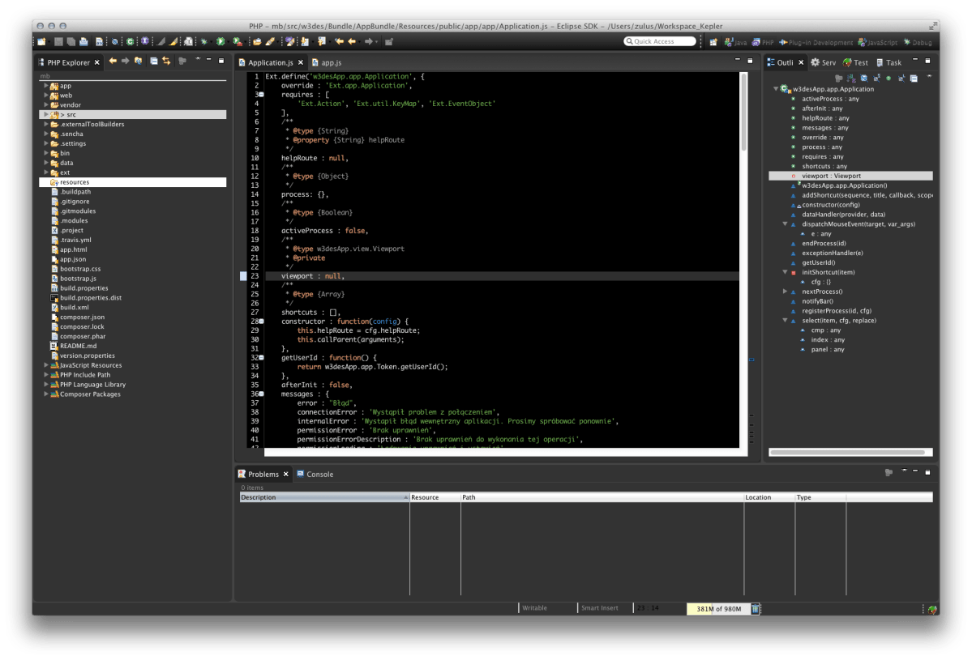
Task: Click the Save All toolbar icon
Action: coord(71,41)
